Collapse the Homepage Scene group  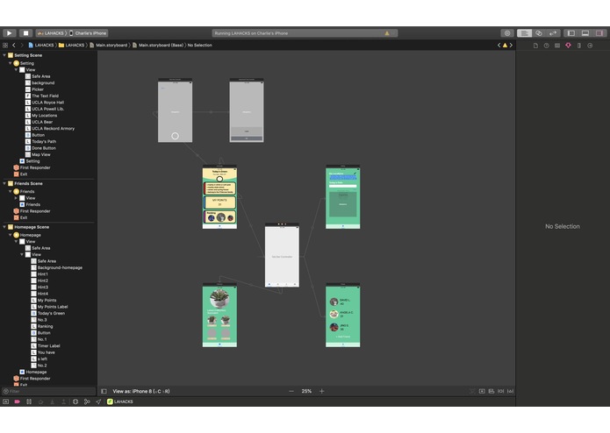pyautogui.click(x=4, y=227)
